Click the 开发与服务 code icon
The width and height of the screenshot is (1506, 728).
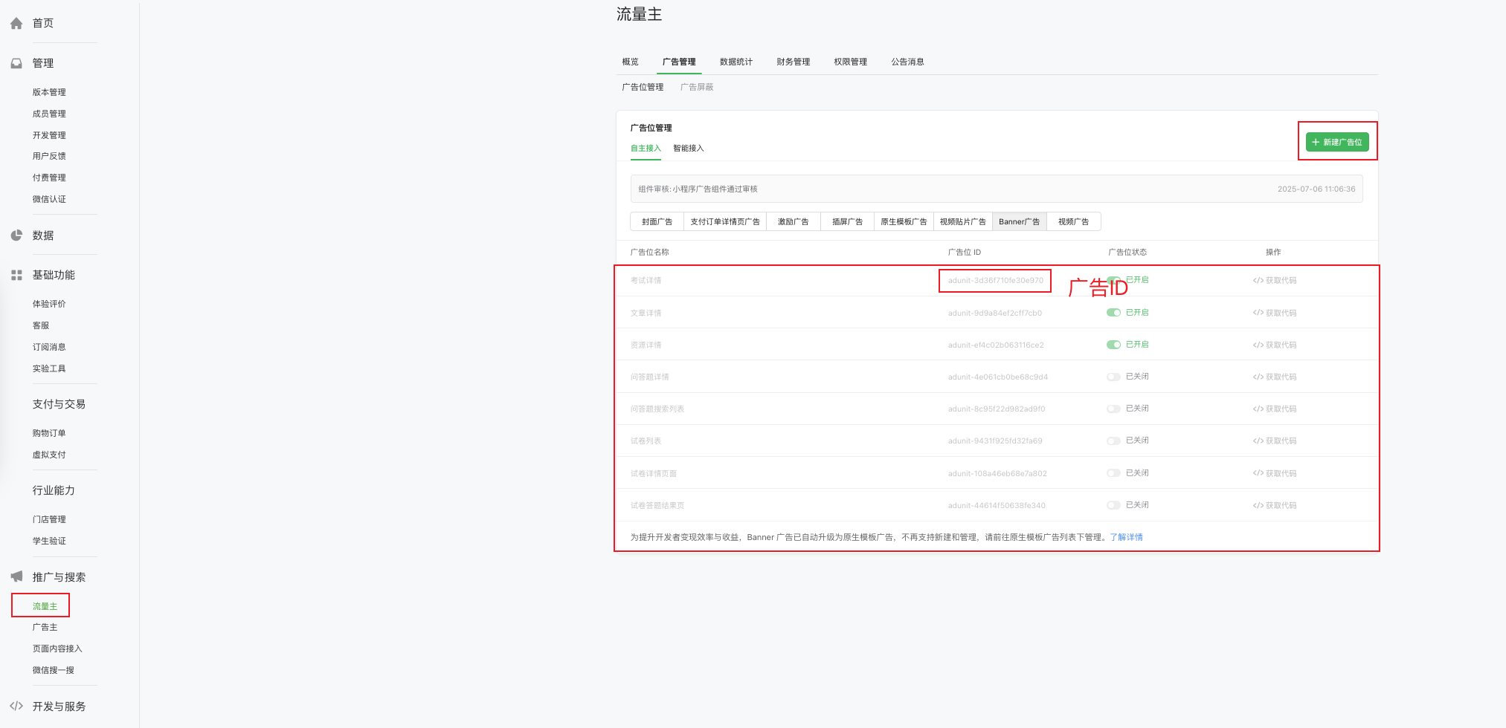tap(16, 706)
